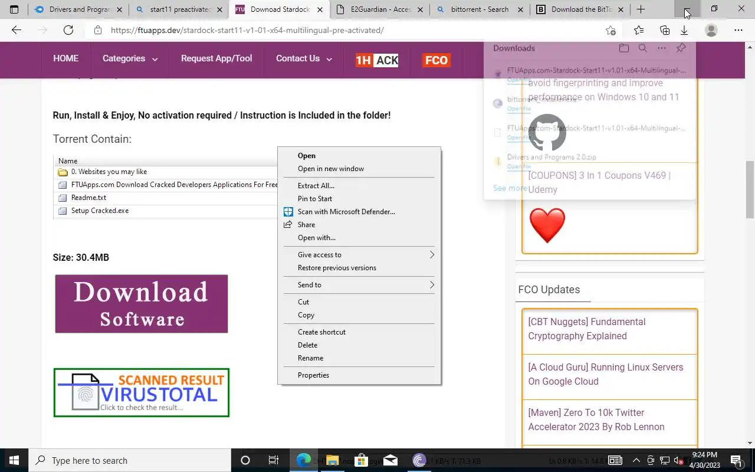Click the address bar URL field
This screenshot has height=472, width=755.
pyautogui.click(x=354, y=30)
